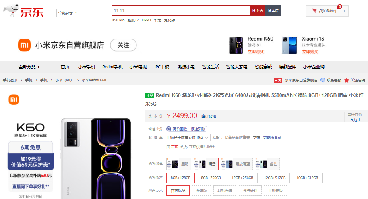This screenshot has width=368, height=199.
Task: Click the 自营 red badge icon
Action: click(x=278, y=80)
